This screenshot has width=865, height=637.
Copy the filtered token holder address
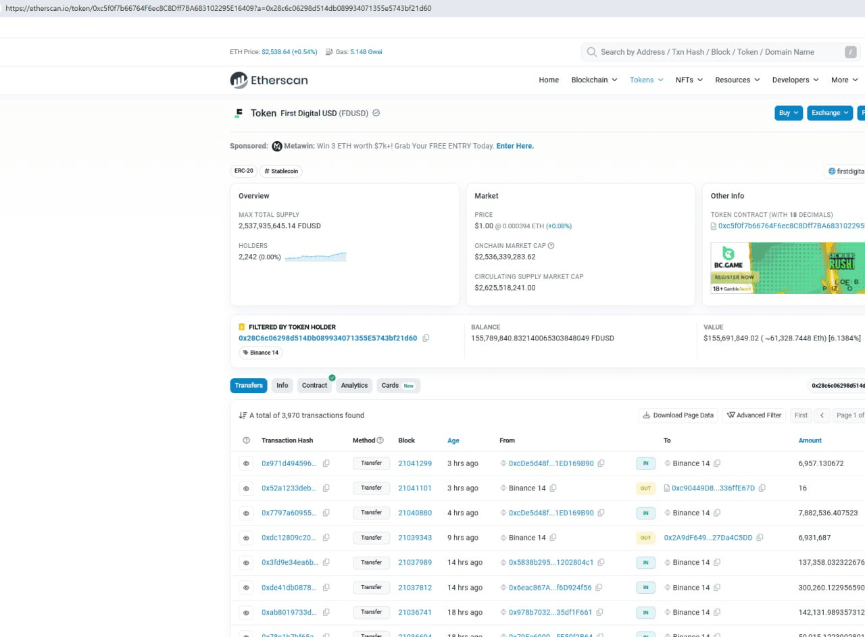coord(426,338)
